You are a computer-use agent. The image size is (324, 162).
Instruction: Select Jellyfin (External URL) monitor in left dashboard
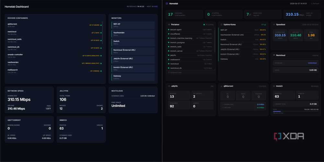pyautogui.click(x=133, y=60)
